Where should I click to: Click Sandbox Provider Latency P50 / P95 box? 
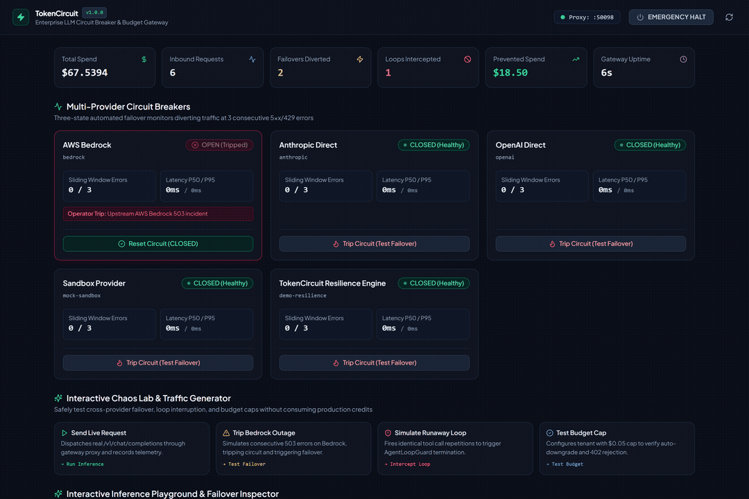[x=207, y=324]
